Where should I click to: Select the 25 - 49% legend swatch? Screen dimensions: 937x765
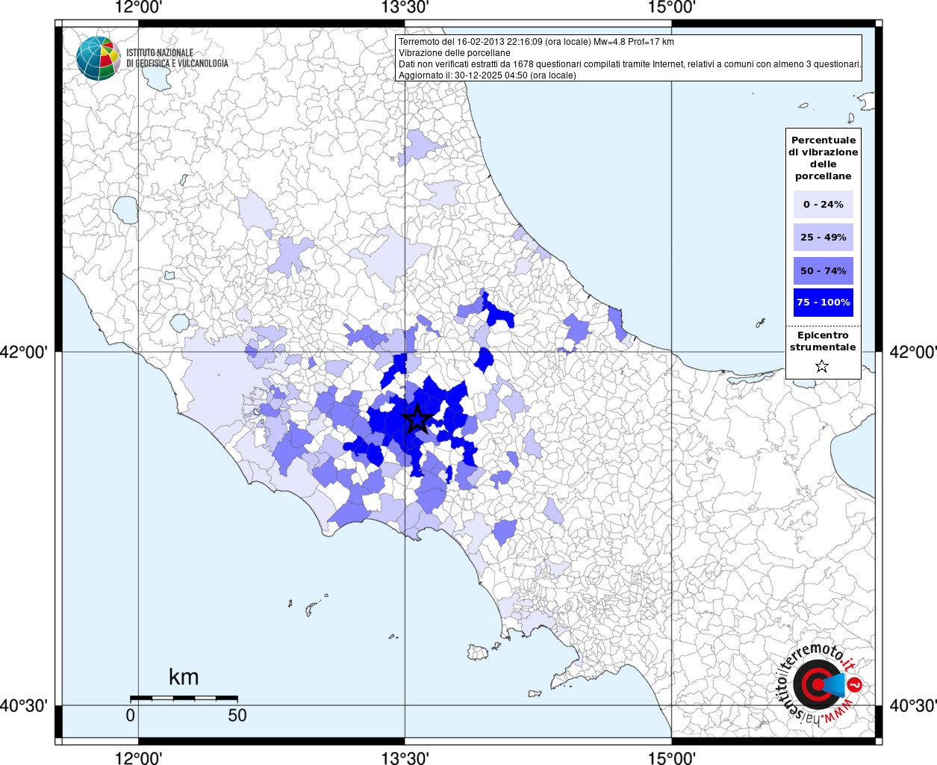coord(823,238)
